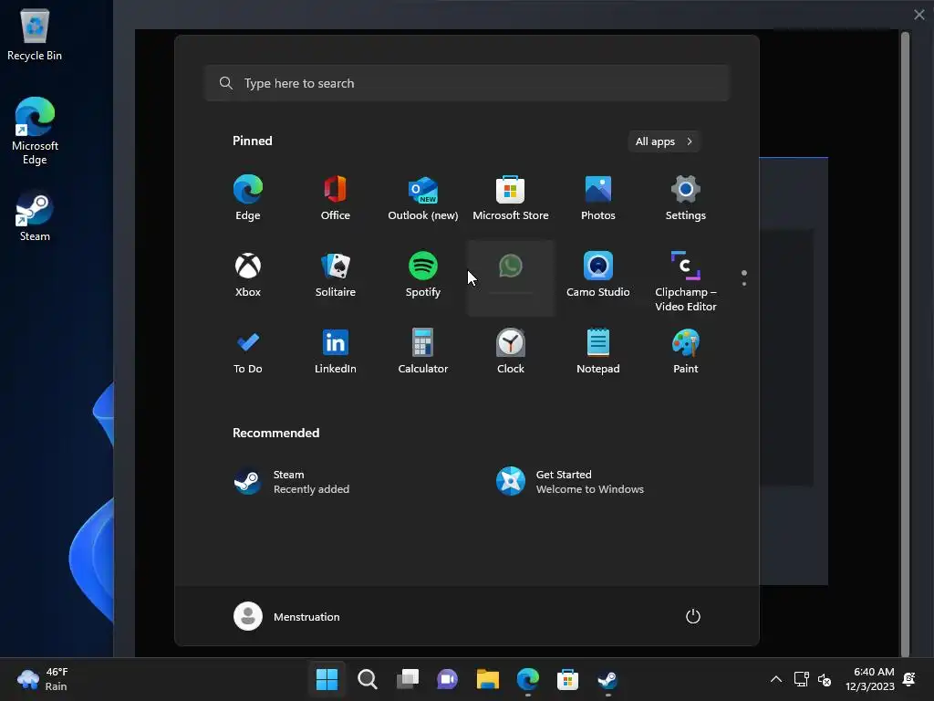934x701 pixels.
Task: Open Edge from pinned apps
Action: point(248,198)
